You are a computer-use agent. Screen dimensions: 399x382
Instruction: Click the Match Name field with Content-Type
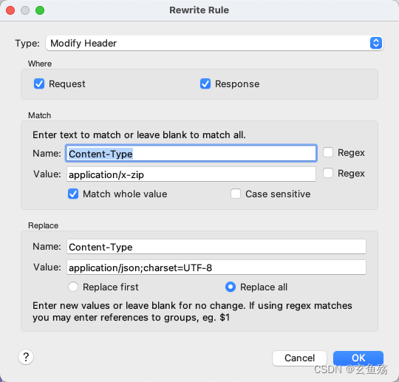pos(191,154)
